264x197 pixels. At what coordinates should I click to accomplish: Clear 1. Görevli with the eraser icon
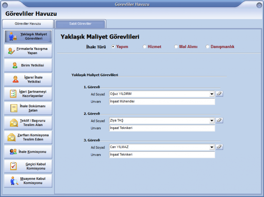219,94
